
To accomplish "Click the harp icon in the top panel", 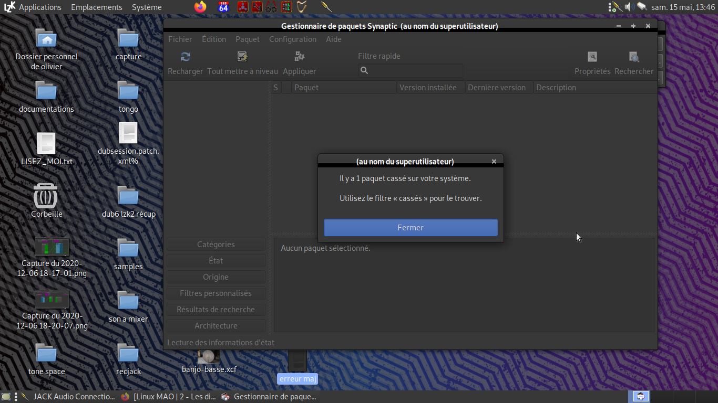I will 302,7.
